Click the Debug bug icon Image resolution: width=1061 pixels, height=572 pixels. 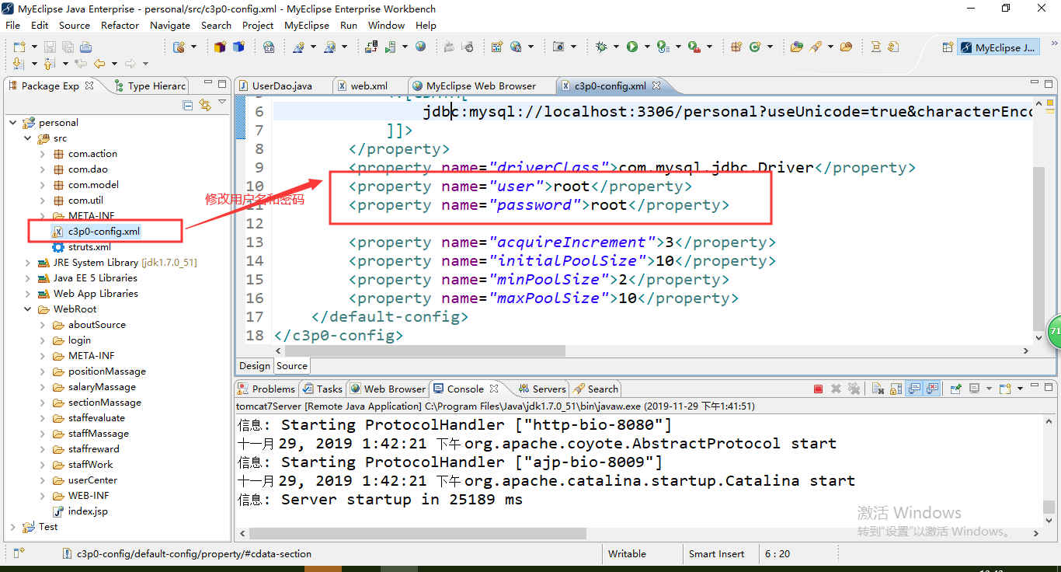pos(601,47)
